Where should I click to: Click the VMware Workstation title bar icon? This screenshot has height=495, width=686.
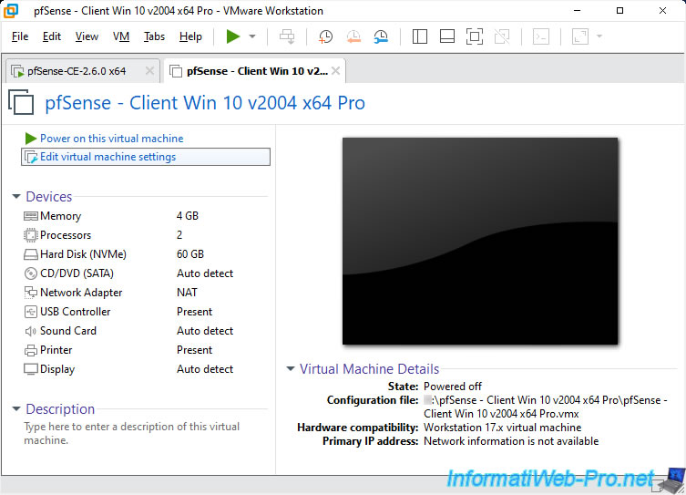(x=11, y=11)
